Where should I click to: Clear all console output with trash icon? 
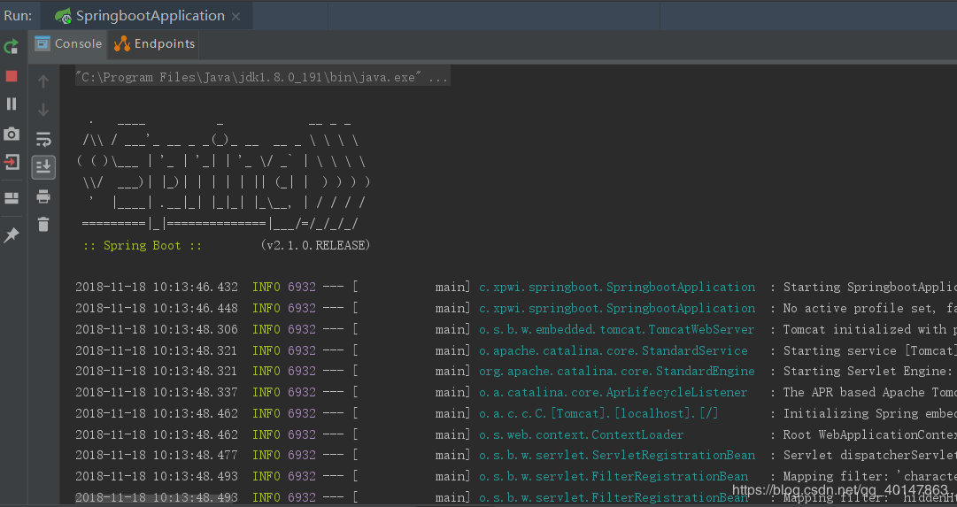coord(43,225)
